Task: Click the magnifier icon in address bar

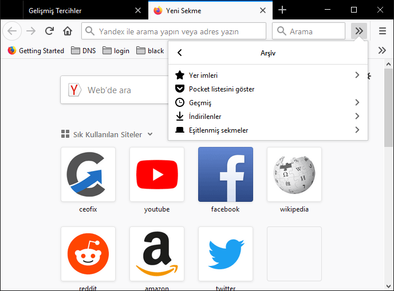Action: 89,31
